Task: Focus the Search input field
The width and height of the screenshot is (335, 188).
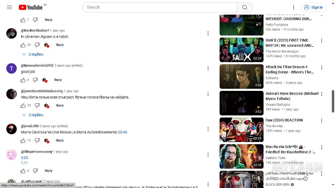Action: pyautogui.click(x=159, y=7)
